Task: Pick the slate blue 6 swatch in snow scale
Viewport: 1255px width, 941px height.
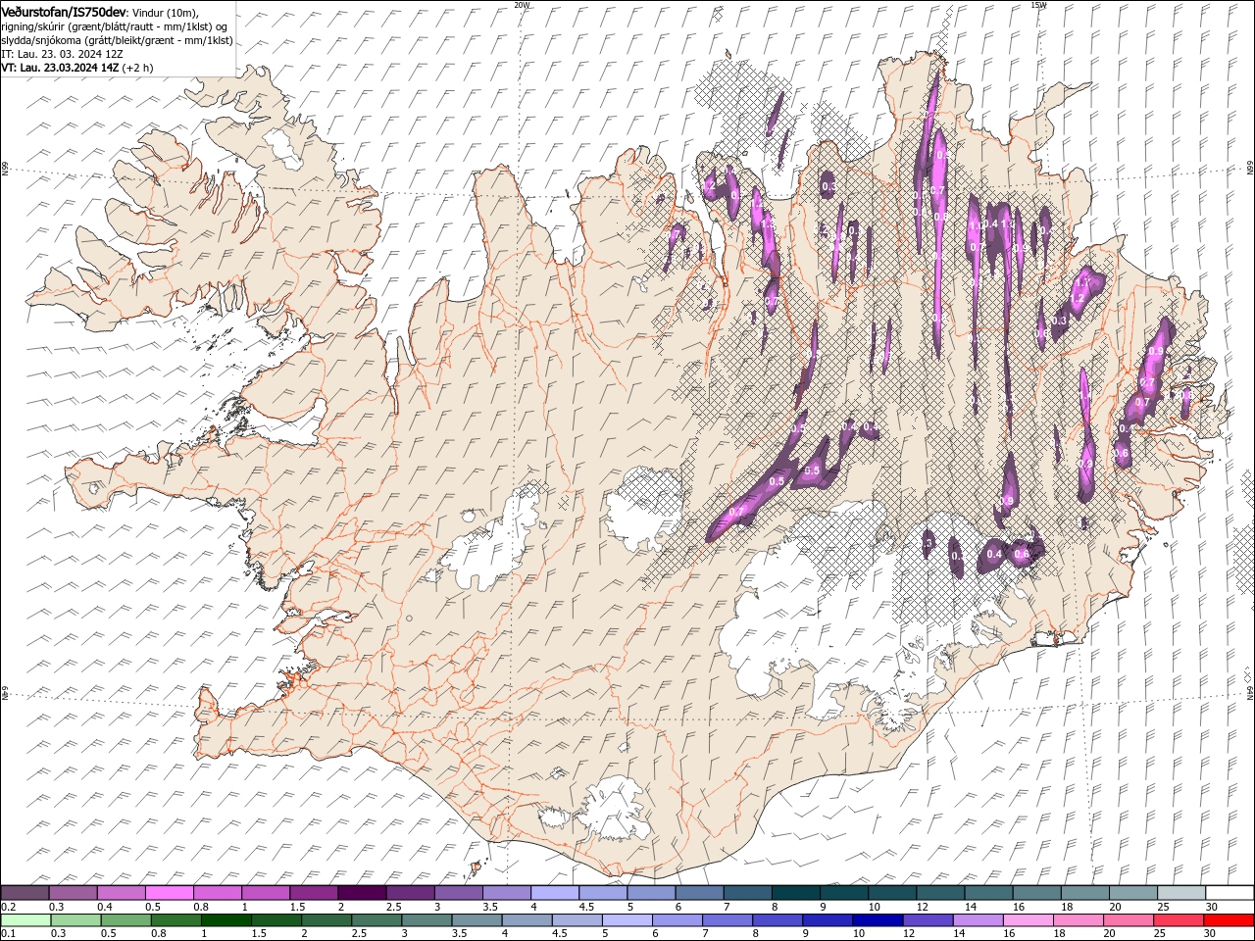Action: pyautogui.click(x=698, y=893)
